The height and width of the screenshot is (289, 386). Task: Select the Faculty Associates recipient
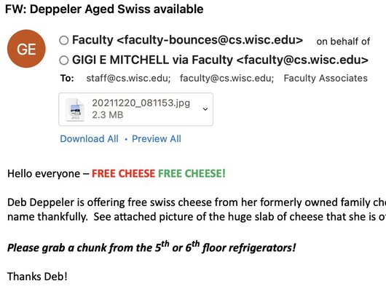(326, 78)
